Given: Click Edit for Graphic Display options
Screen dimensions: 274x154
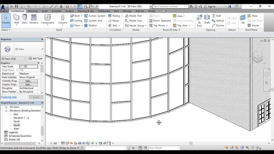Looking at the screenshot, I should pyautogui.click(x=28, y=85).
